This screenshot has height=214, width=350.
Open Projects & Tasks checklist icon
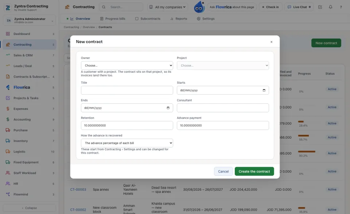click(8, 98)
